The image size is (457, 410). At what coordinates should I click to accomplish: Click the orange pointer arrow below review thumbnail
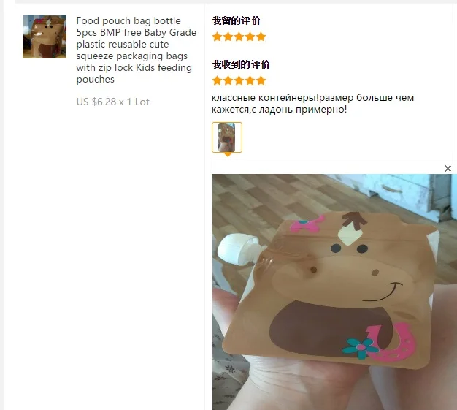click(x=228, y=154)
